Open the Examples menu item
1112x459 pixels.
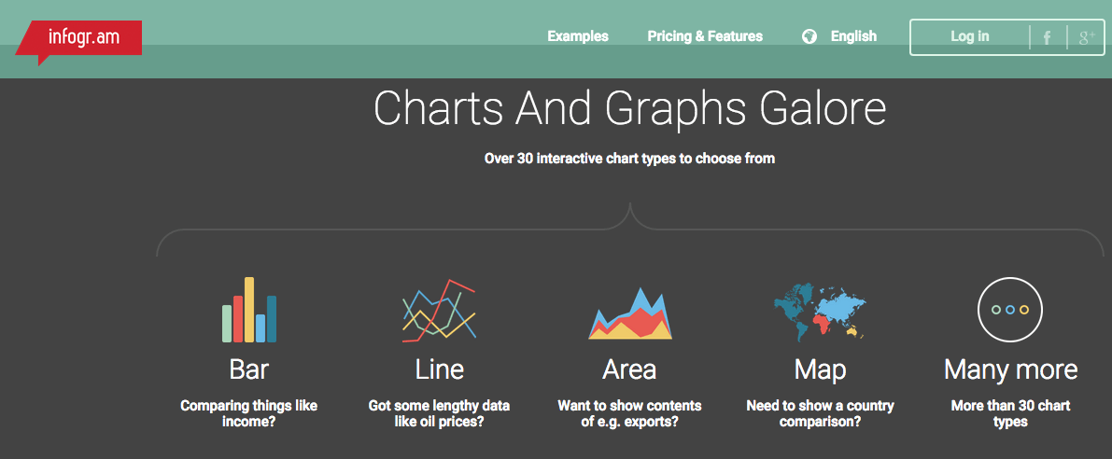point(577,36)
